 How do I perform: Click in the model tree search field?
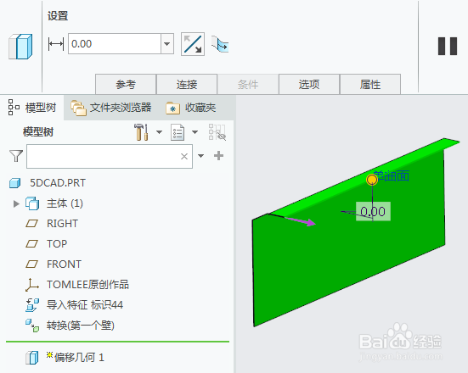click(x=110, y=157)
